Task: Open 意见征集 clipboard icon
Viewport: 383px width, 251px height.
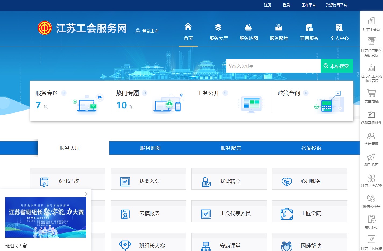Action: [x=372, y=219]
